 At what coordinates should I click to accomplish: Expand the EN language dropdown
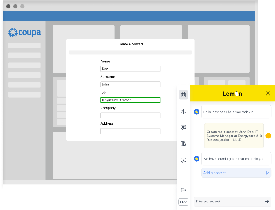pos(183,202)
